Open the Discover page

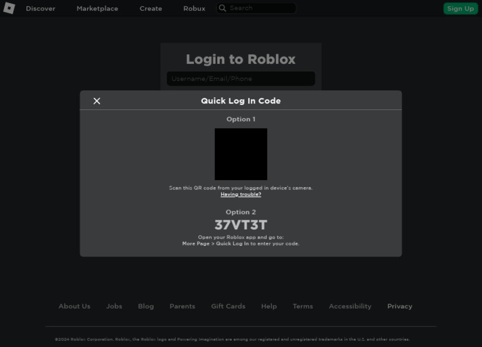tap(41, 8)
